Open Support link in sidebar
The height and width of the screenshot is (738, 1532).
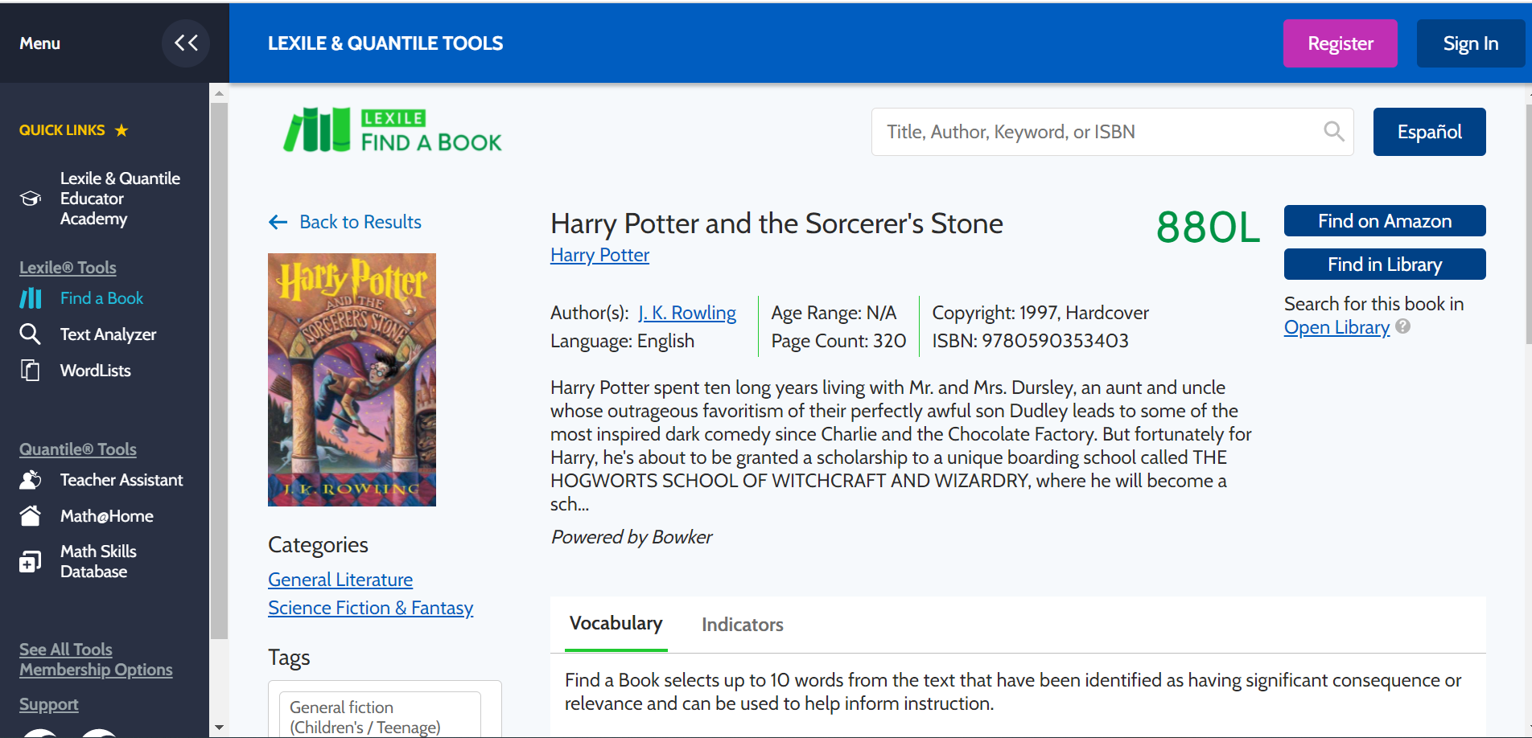[x=49, y=705]
